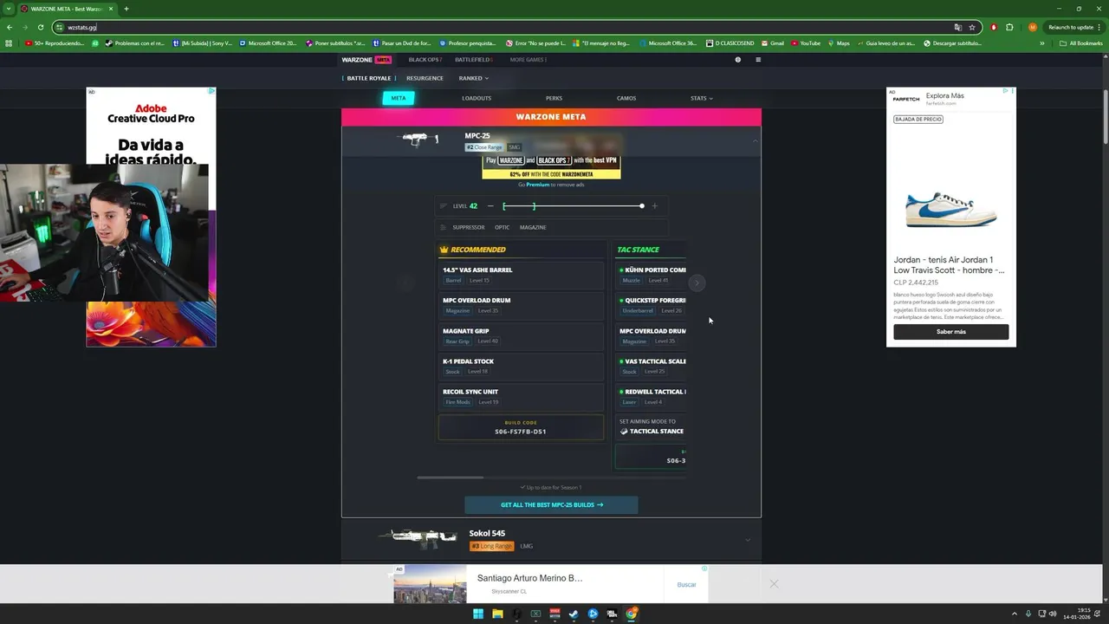
Task: Reload the page
Action: pyautogui.click(x=40, y=27)
